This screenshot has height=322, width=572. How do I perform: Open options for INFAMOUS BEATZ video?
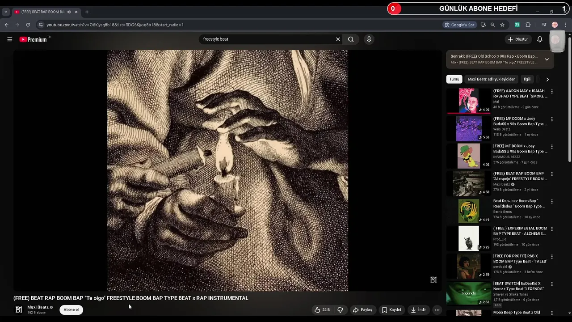552,146
